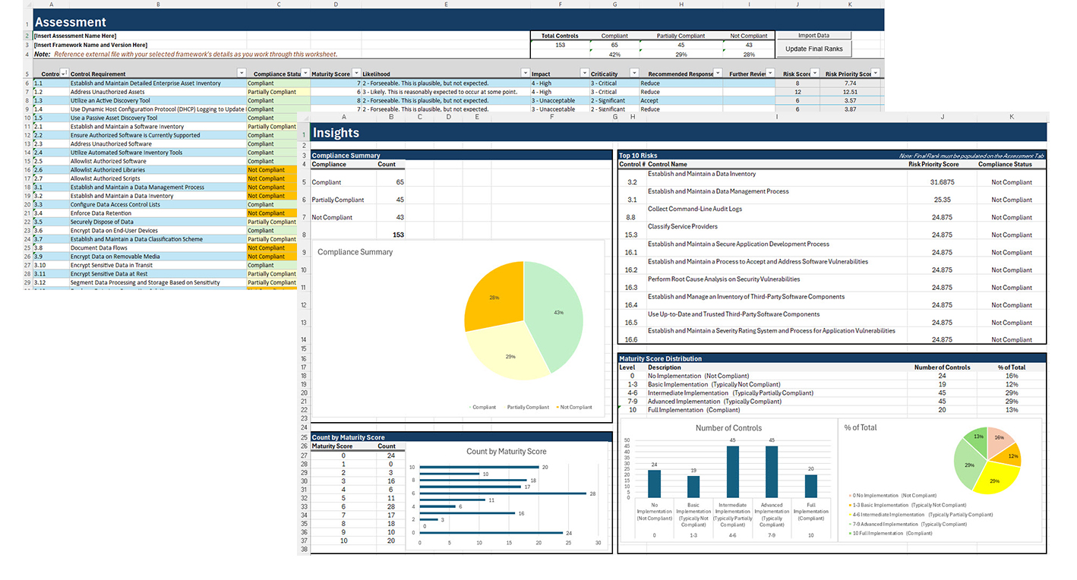Expand the Impact column filter dropdown
Screen dimensions: 1077x580
point(584,74)
